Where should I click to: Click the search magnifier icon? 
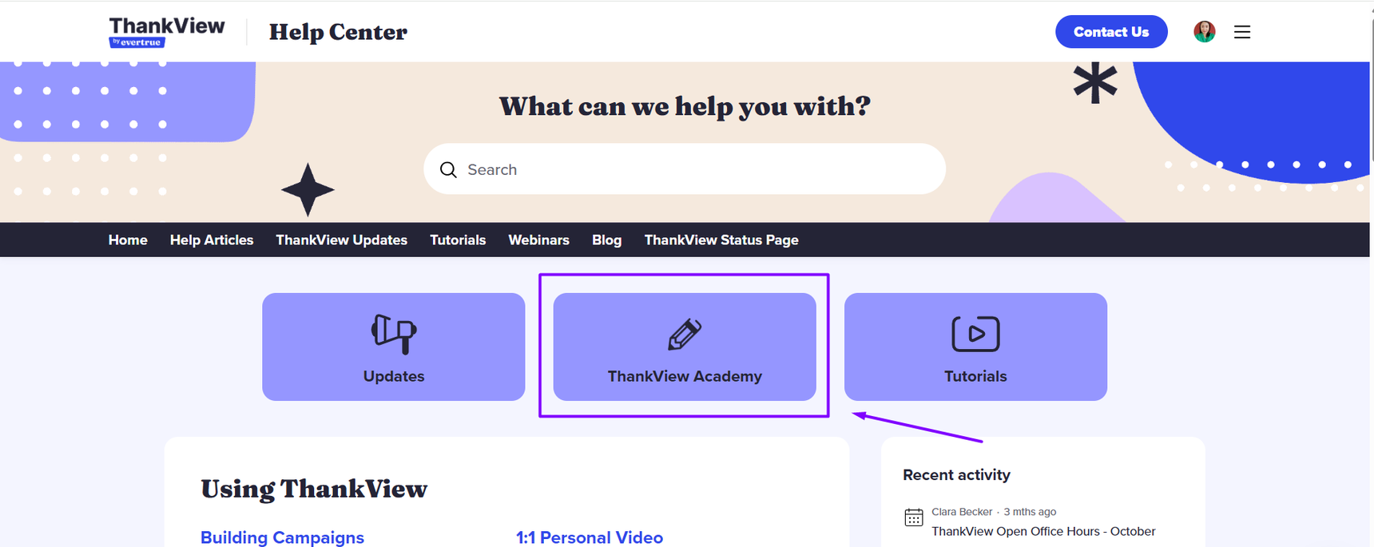pyautogui.click(x=448, y=169)
